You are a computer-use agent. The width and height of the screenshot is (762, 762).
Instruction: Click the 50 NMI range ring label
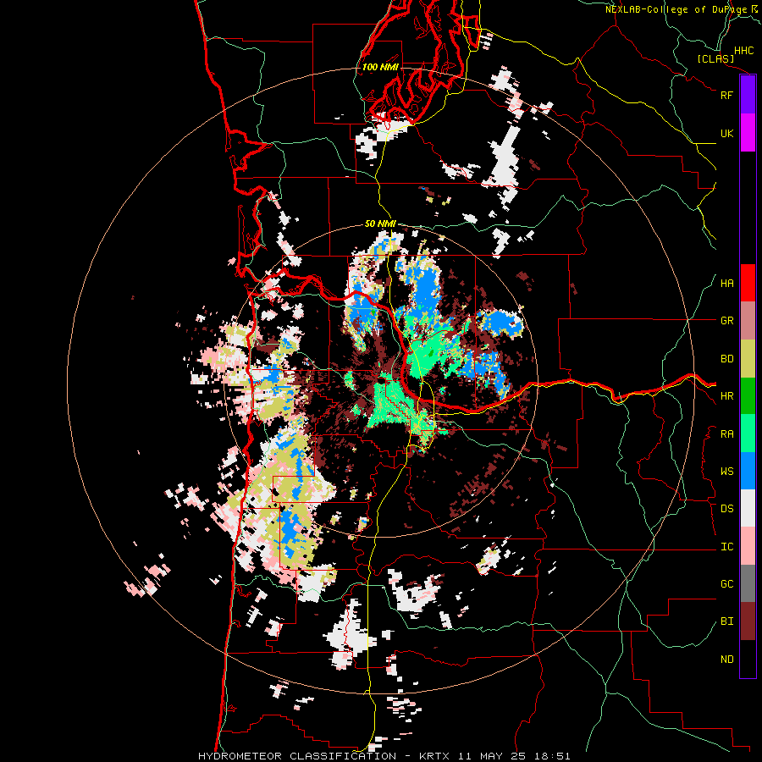tap(380, 224)
